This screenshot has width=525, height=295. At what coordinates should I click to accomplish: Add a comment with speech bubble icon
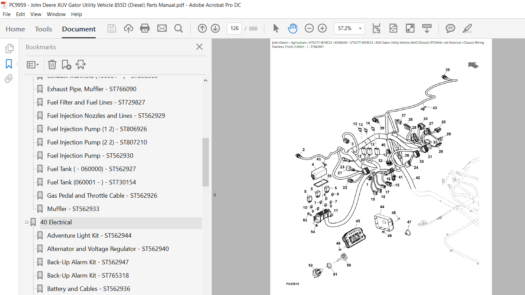[450, 28]
